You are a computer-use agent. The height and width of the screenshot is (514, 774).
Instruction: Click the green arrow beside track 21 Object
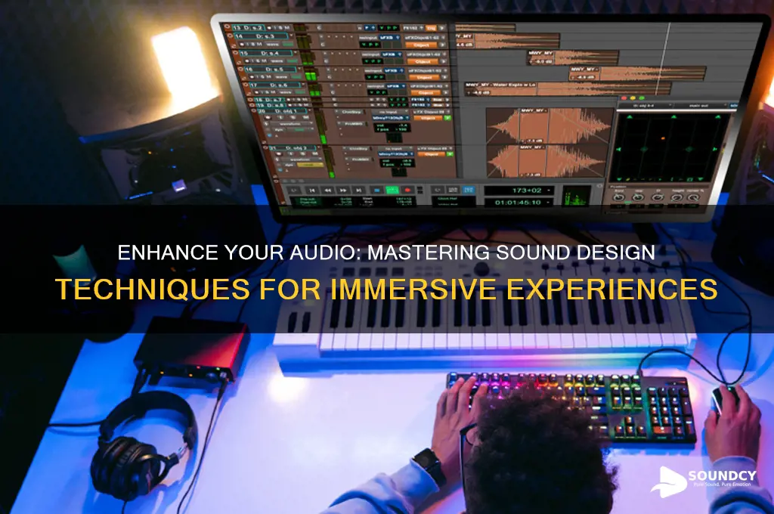point(450,154)
